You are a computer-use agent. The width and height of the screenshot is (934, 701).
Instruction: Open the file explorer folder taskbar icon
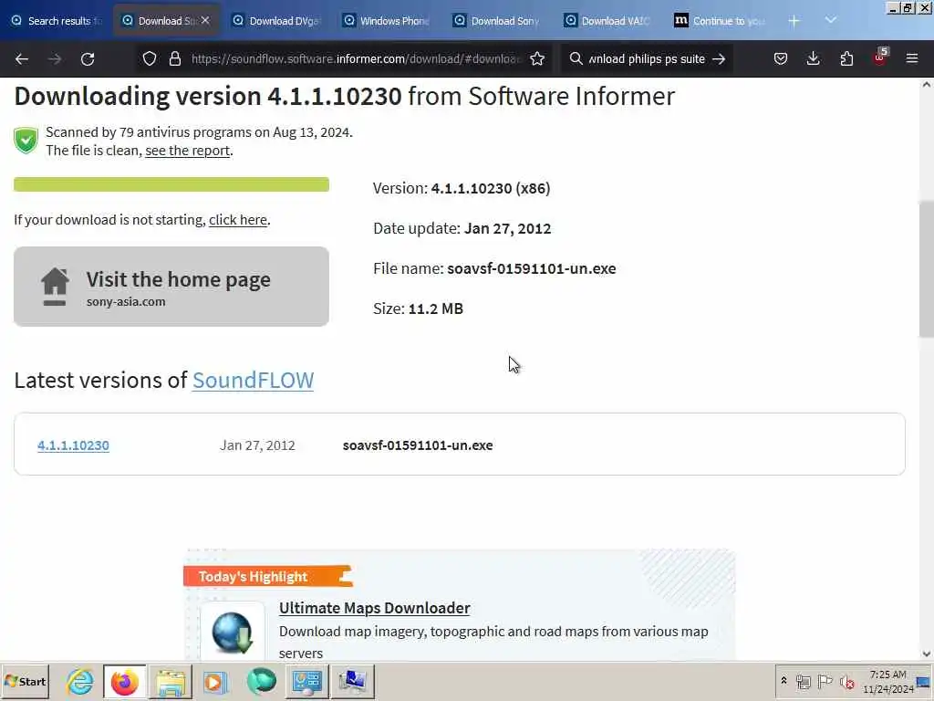point(171,681)
